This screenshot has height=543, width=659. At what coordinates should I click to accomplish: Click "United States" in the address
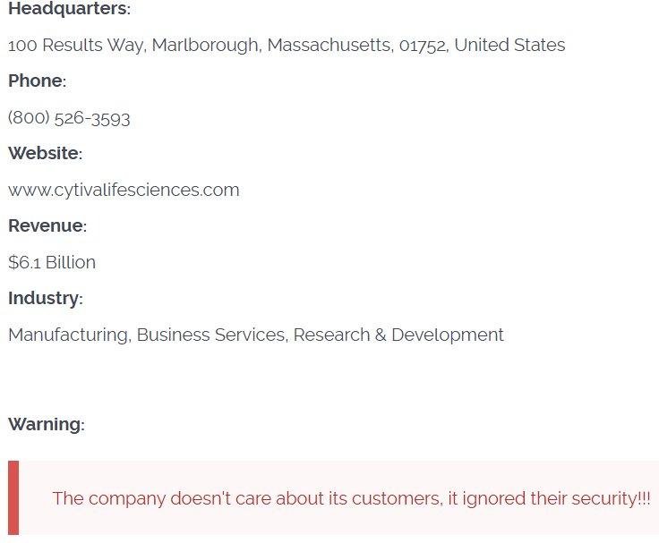(x=509, y=45)
